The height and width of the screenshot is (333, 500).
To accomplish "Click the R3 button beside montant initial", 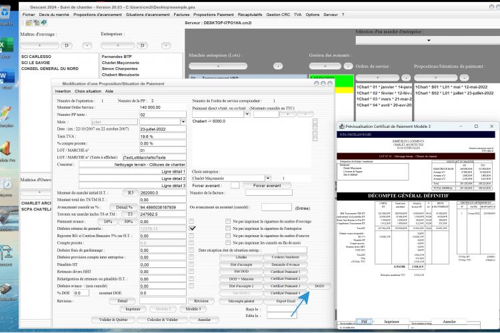I will (x=131, y=192).
